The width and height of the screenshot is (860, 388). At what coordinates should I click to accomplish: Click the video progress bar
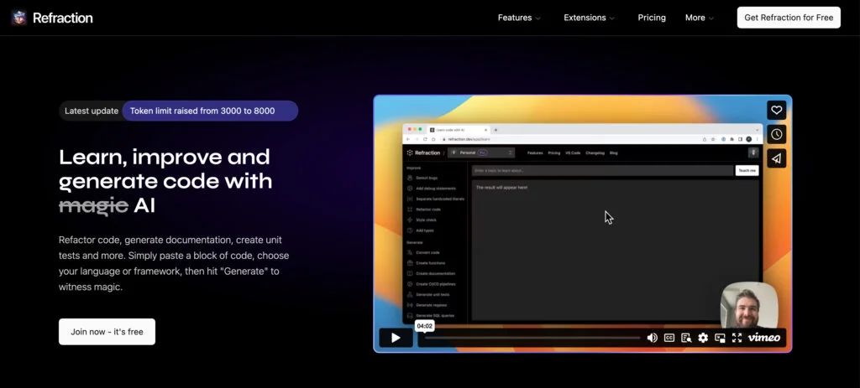click(x=532, y=338)
